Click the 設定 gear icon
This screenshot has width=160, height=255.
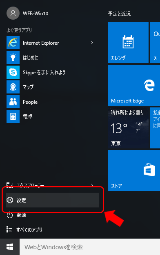10,200
